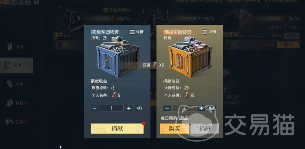Set 高级军团物资 quantity to MAX
The image size is (305, 149).
point(212,108)
